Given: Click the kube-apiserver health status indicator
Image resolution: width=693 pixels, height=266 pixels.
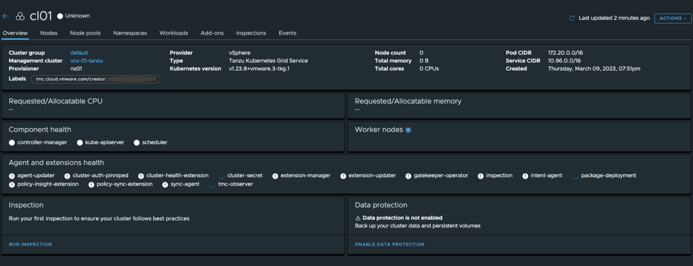Looking at the screenshot, I should (80, 142).
